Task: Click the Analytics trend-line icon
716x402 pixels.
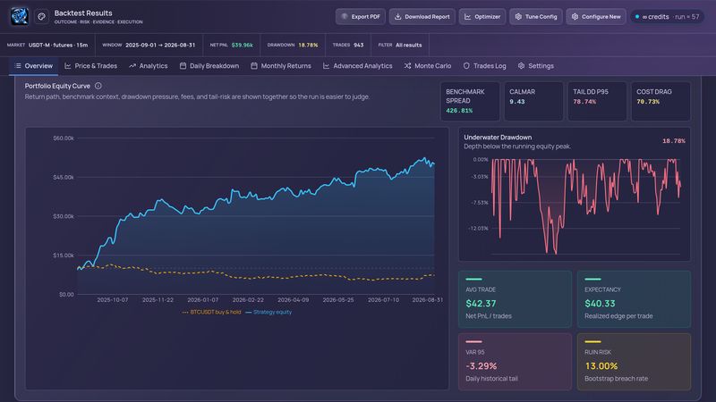Action: (x=132, y=66)
